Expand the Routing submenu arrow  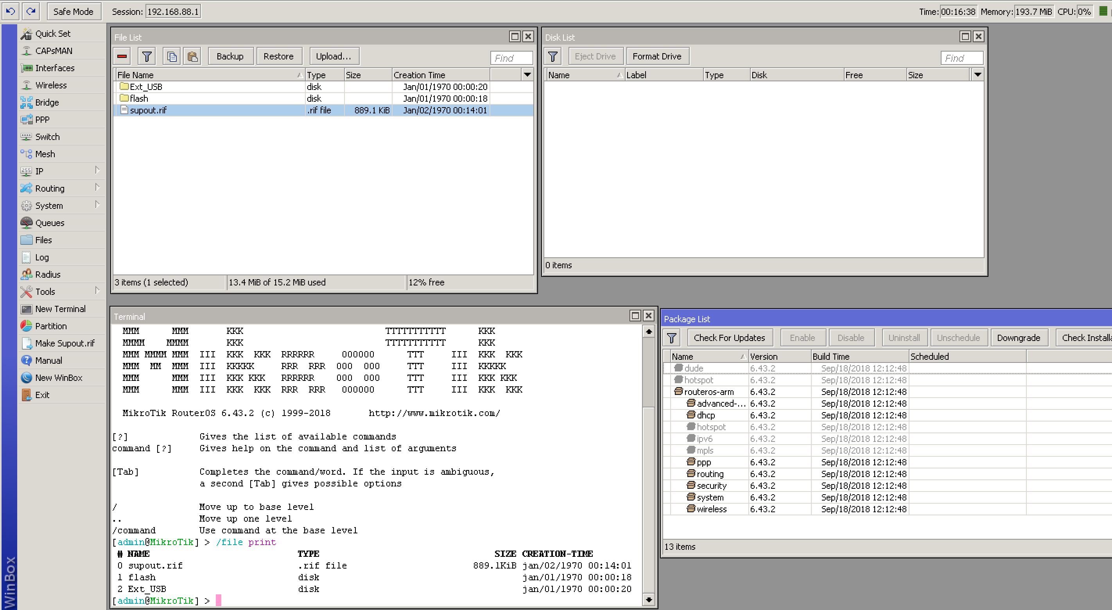coord(98,187)
